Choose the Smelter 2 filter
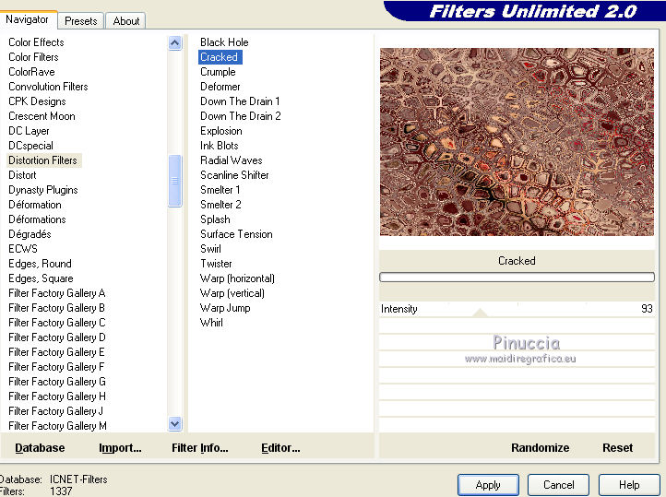 [x=220, y=205]
